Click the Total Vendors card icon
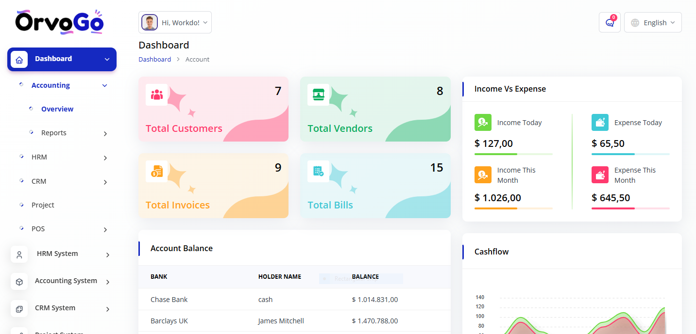Image resolution: width=696 pixels, height=334 pixels. tap(318, 95)
